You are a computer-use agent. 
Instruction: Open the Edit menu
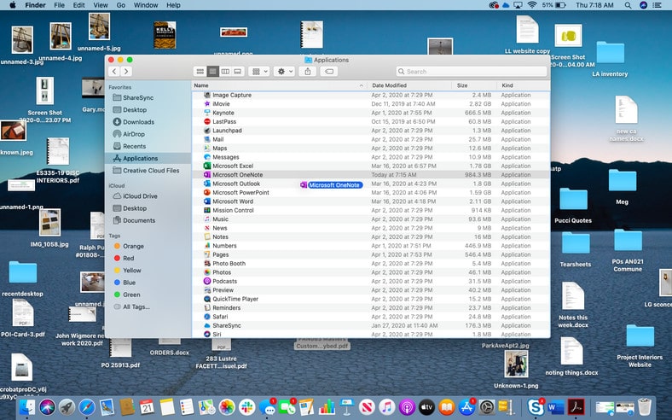pos(78,5)
